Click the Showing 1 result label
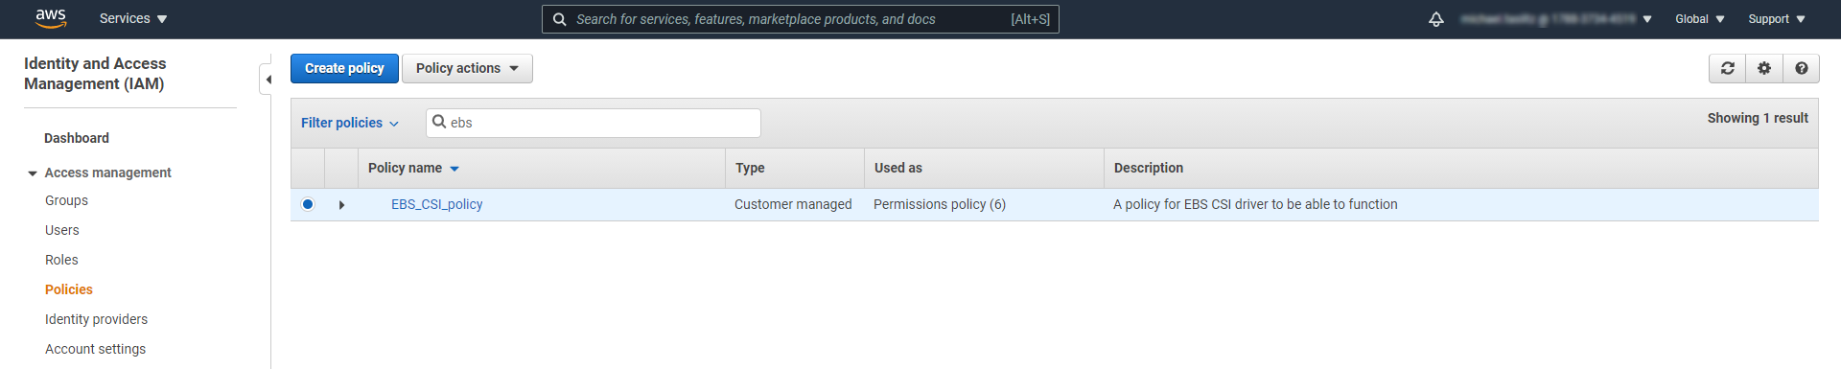1841x369 pixels. click(x=1757, y=118)
